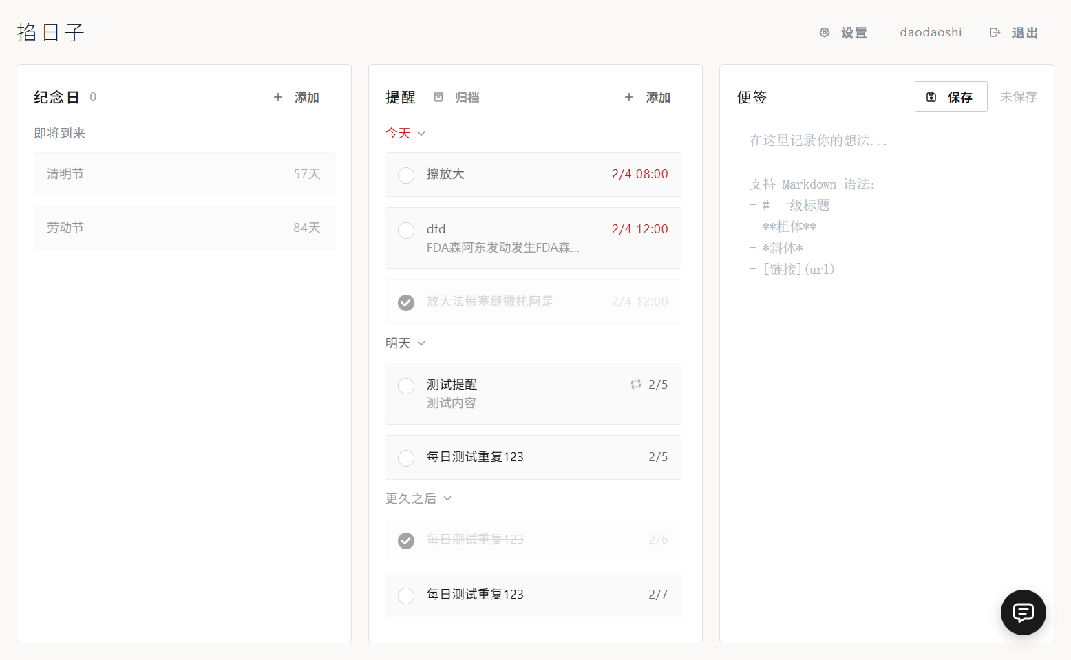The height and width of the screenshot is (660, 1071).
Task: Uncheck the completed 2/6 每日测试重复123 reminder
Action: 406,540
